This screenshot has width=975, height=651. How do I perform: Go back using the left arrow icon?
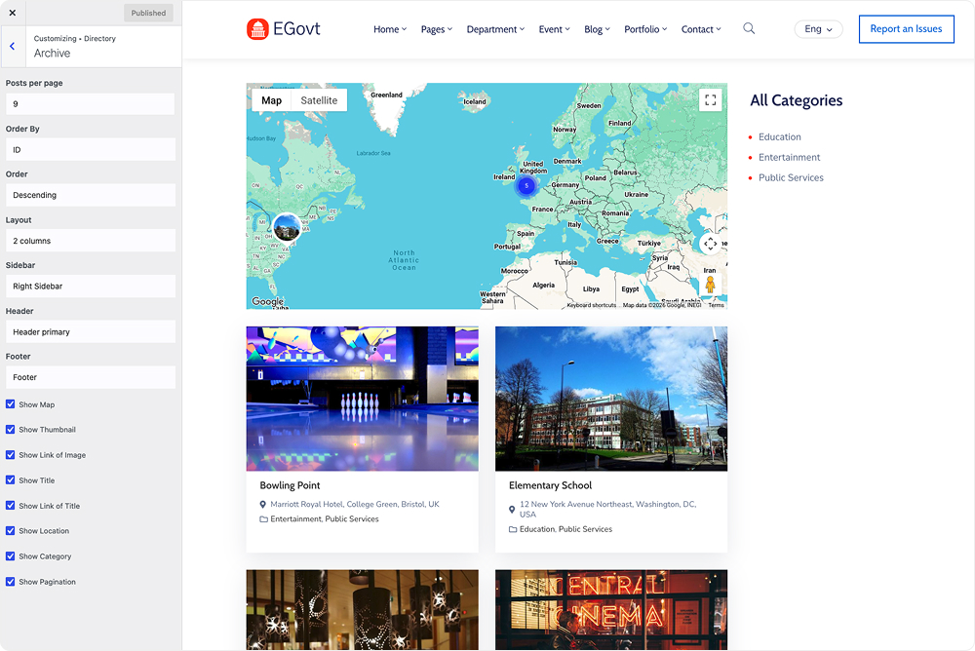point(13,46)
